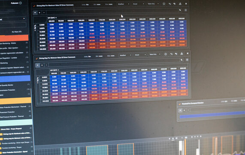Click equals operator button in Minimum Value map

37,65
